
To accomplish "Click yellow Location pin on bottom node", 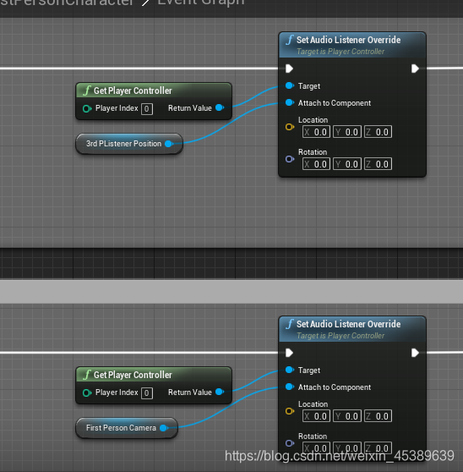I will coord(290,411).
